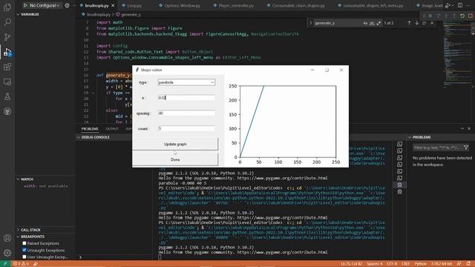Toggle Match Whole Word in find
The width and height of the screenshot is (475, 267).
pos(372,23)
